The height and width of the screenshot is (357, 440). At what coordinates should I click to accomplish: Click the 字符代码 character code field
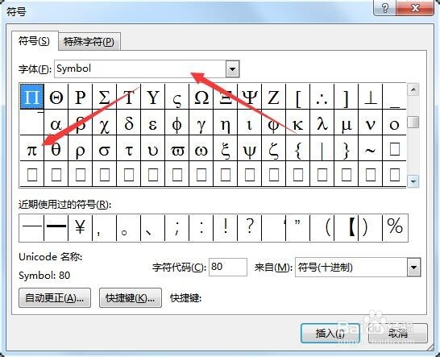point(228,267)
